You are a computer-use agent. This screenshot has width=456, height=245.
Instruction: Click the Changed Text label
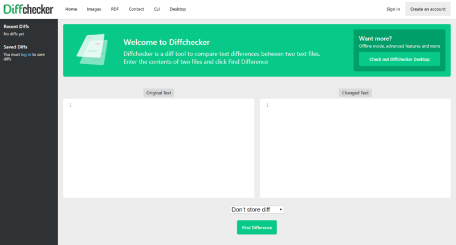coord(355,93)
